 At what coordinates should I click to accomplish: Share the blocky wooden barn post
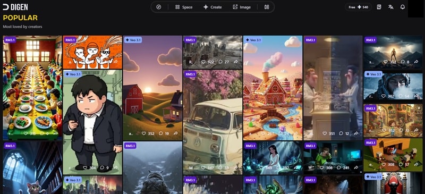[x=416, y=164]
